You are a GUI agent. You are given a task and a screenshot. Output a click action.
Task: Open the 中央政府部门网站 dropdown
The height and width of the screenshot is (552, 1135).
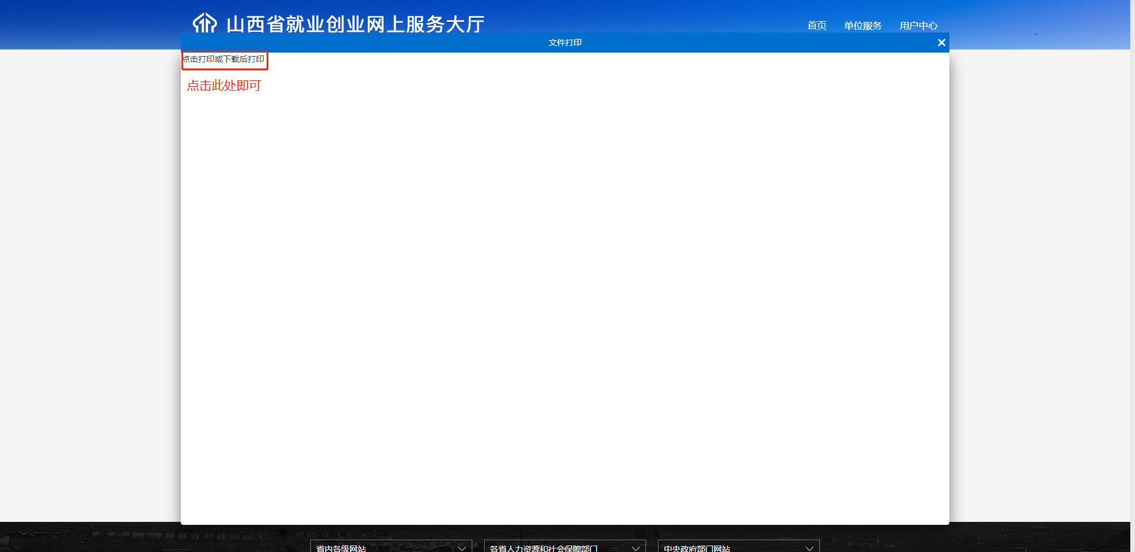click(x=739, y=546)
